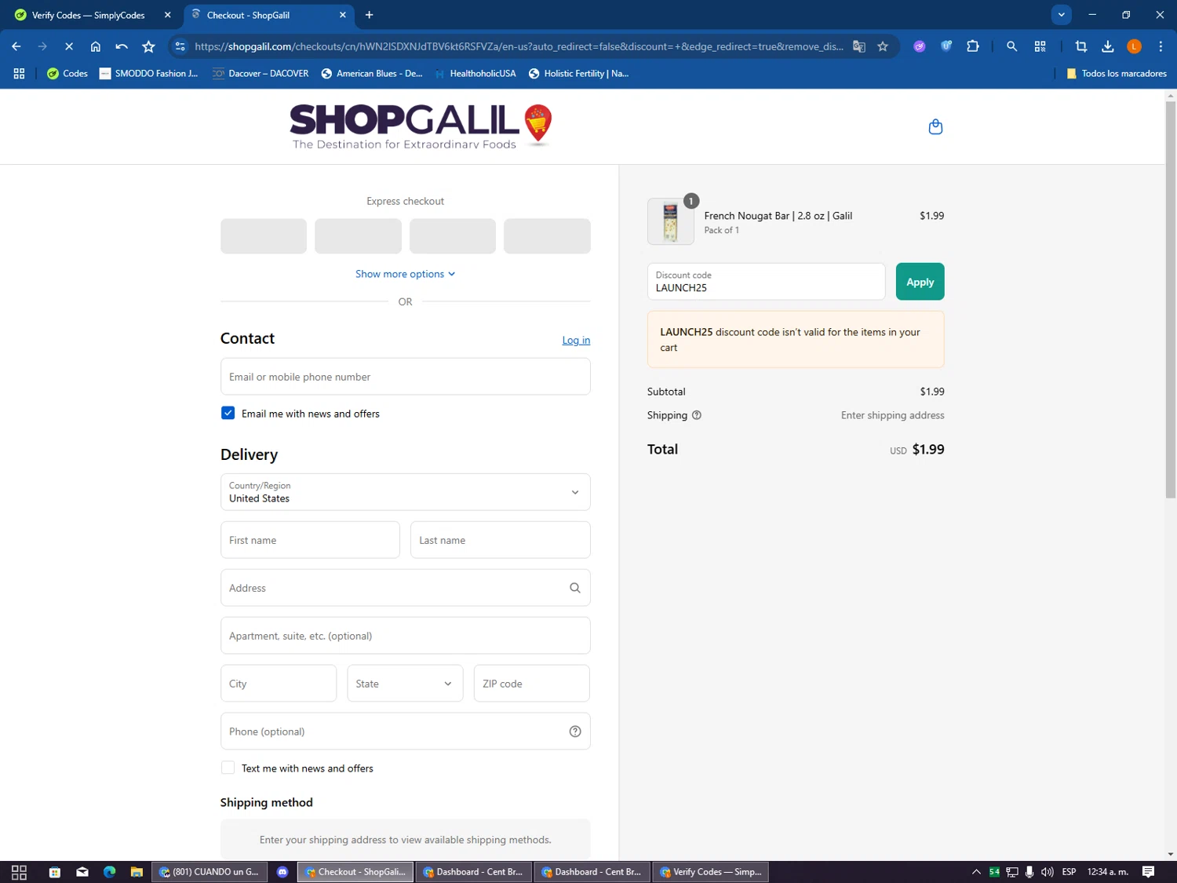Click the Shipping info question mark icon
This screenshot has height=883, width=1177.
pyautogui.click(x=696, y=415)
